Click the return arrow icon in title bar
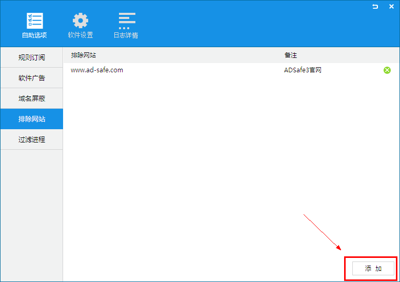The image size is (400, 282). pyautogui.click(x=375, y=6)
